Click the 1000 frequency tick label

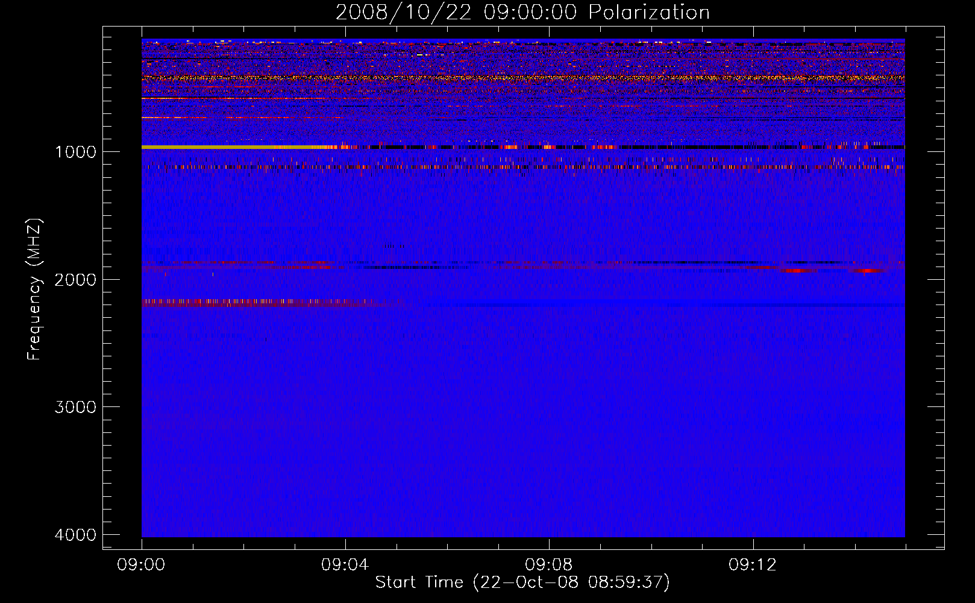[x=75, y=151]
